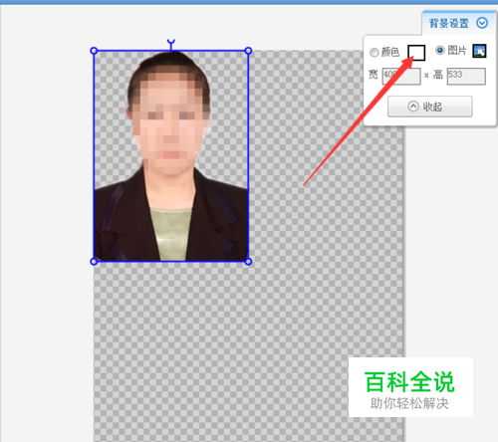Select the 图片 radio button
This screenshot has width=498, height=442.
pyautogui.click(x=440, y=51)
